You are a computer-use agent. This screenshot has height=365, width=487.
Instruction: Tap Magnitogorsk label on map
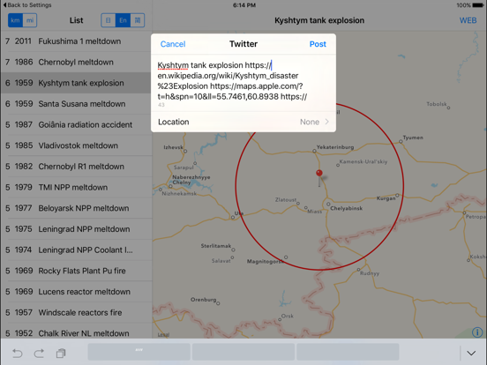[x=266, y=261]
